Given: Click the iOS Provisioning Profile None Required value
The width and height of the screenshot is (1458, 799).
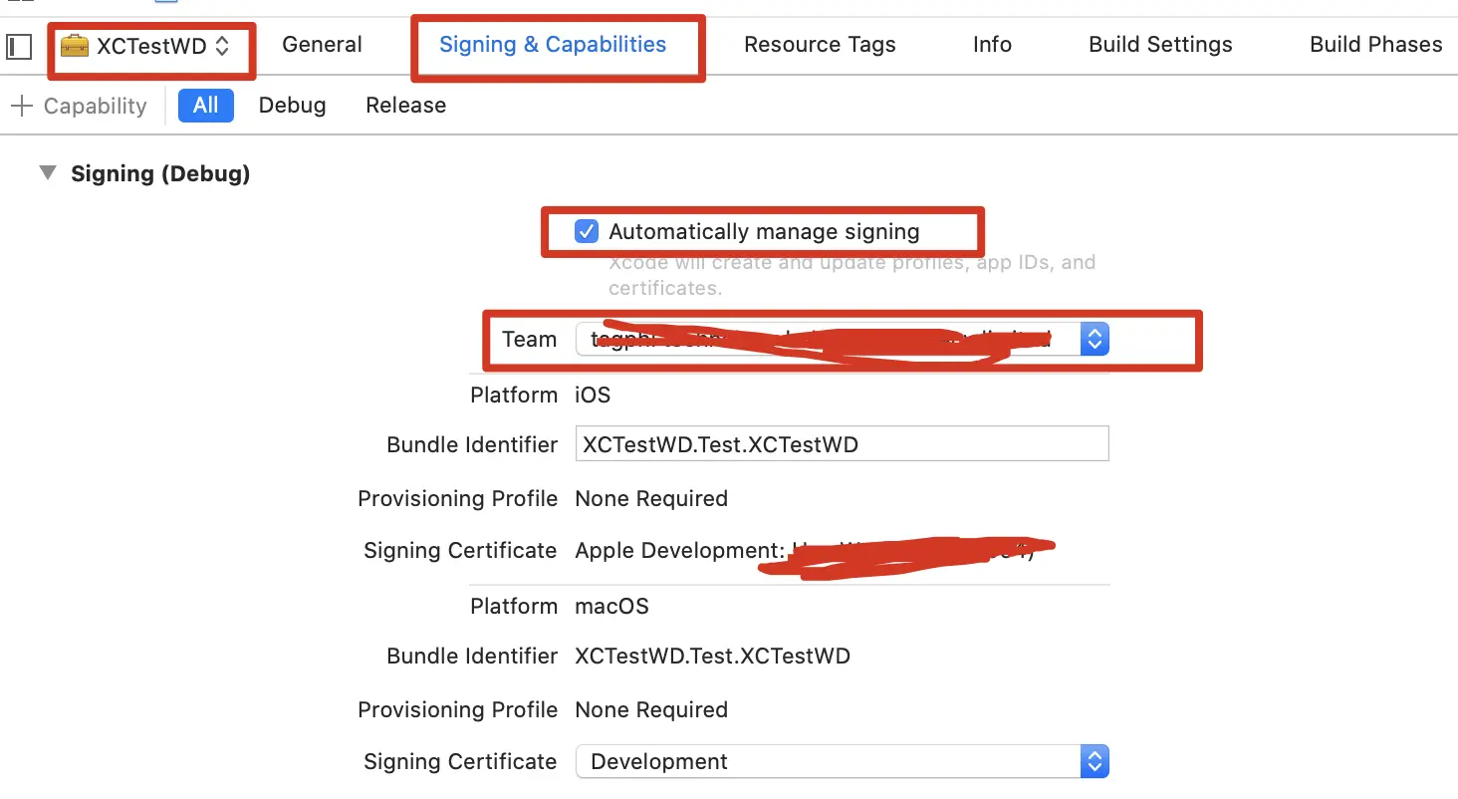Looking at the screenshot, I should pyautogui.click(x=651, y=499).
